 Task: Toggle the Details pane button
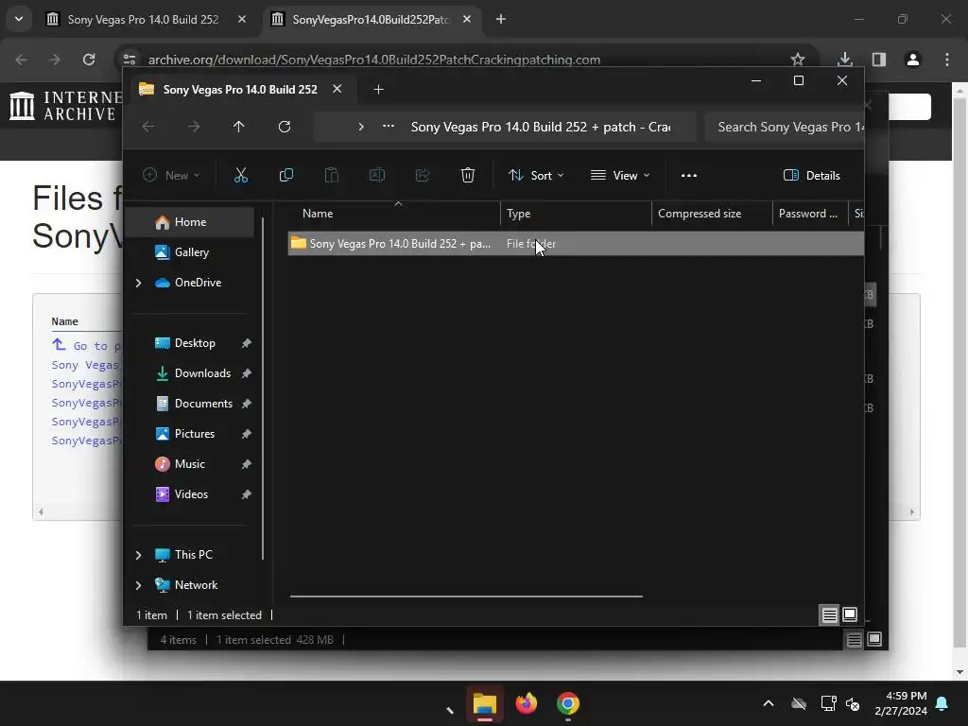coord(811,175)
